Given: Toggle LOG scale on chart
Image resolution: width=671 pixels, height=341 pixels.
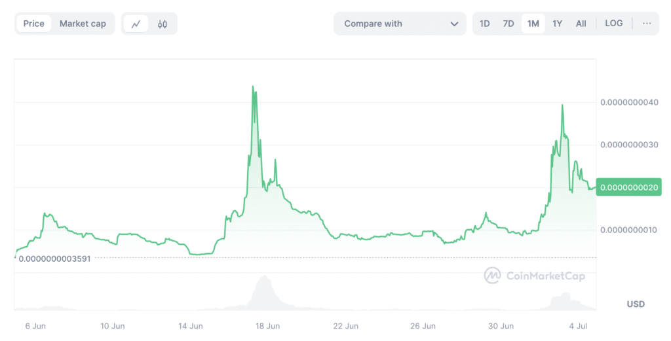Looking at the screenshot, I should point(613,24).
